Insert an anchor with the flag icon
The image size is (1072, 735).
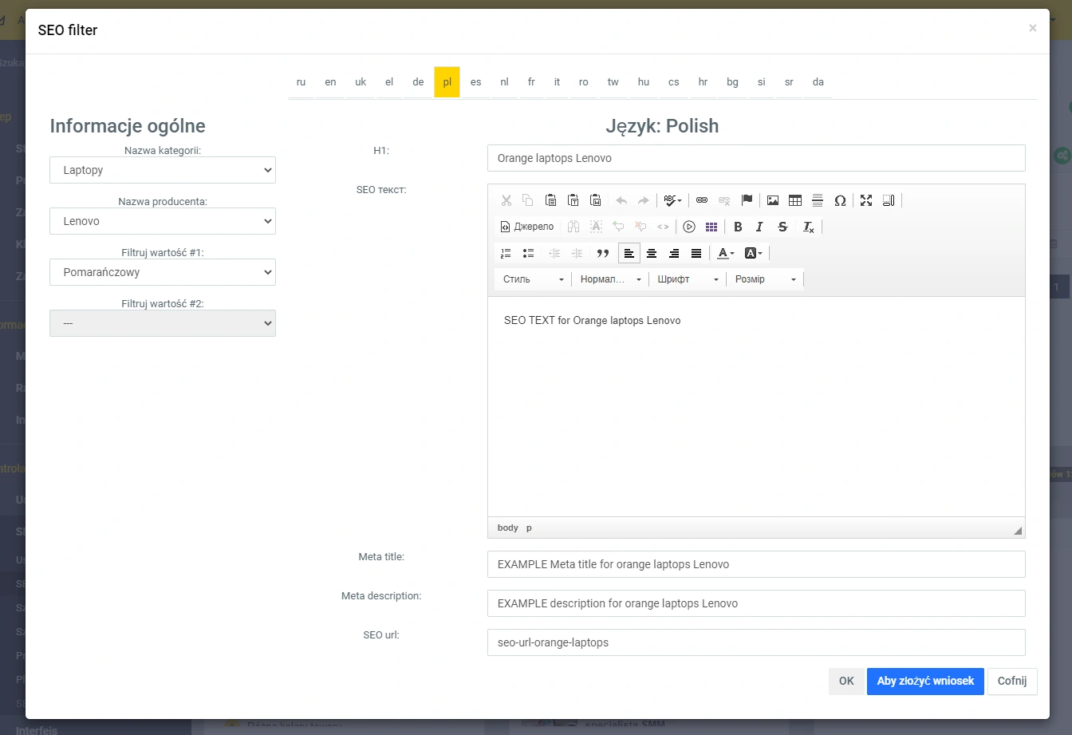coord(747,200)
